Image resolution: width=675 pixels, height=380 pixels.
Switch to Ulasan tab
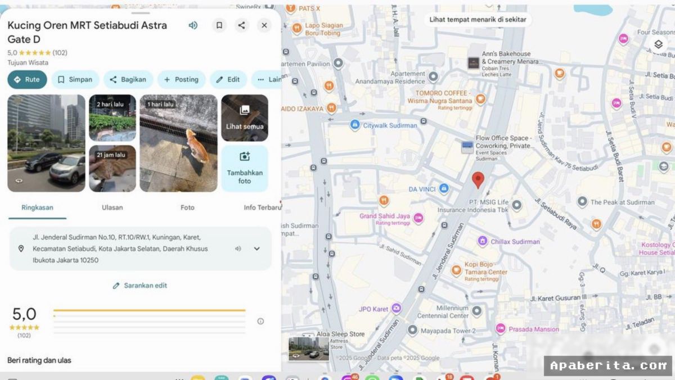tap(112, 207)
